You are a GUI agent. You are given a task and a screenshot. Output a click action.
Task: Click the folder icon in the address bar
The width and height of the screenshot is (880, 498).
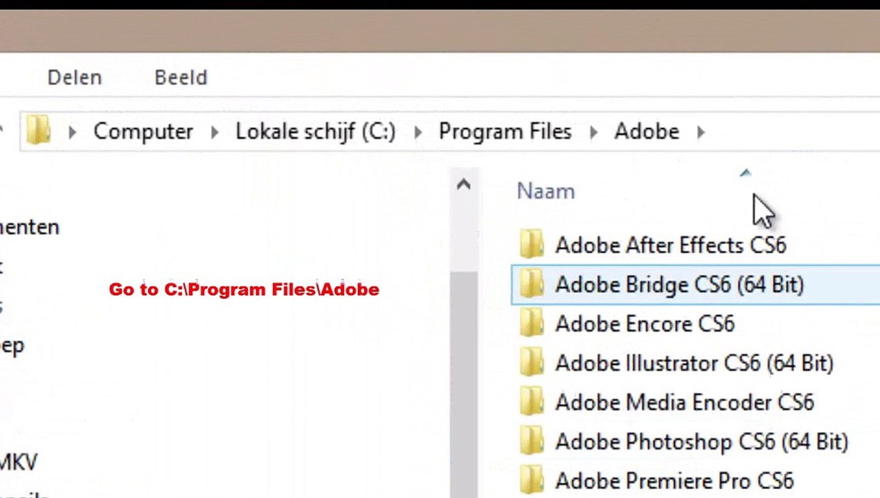39,131
